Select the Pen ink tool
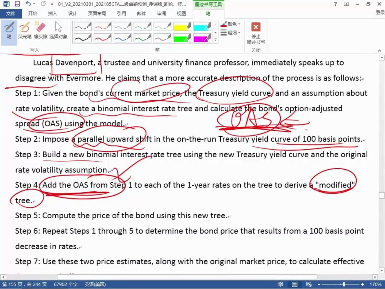 [x=9, y=31]
